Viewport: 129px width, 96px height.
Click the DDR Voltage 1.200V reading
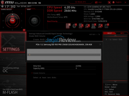(92, 16)
